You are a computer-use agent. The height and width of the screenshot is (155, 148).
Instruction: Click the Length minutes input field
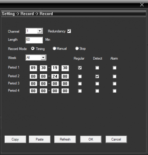pyautogui.click(x=34, y=40)
